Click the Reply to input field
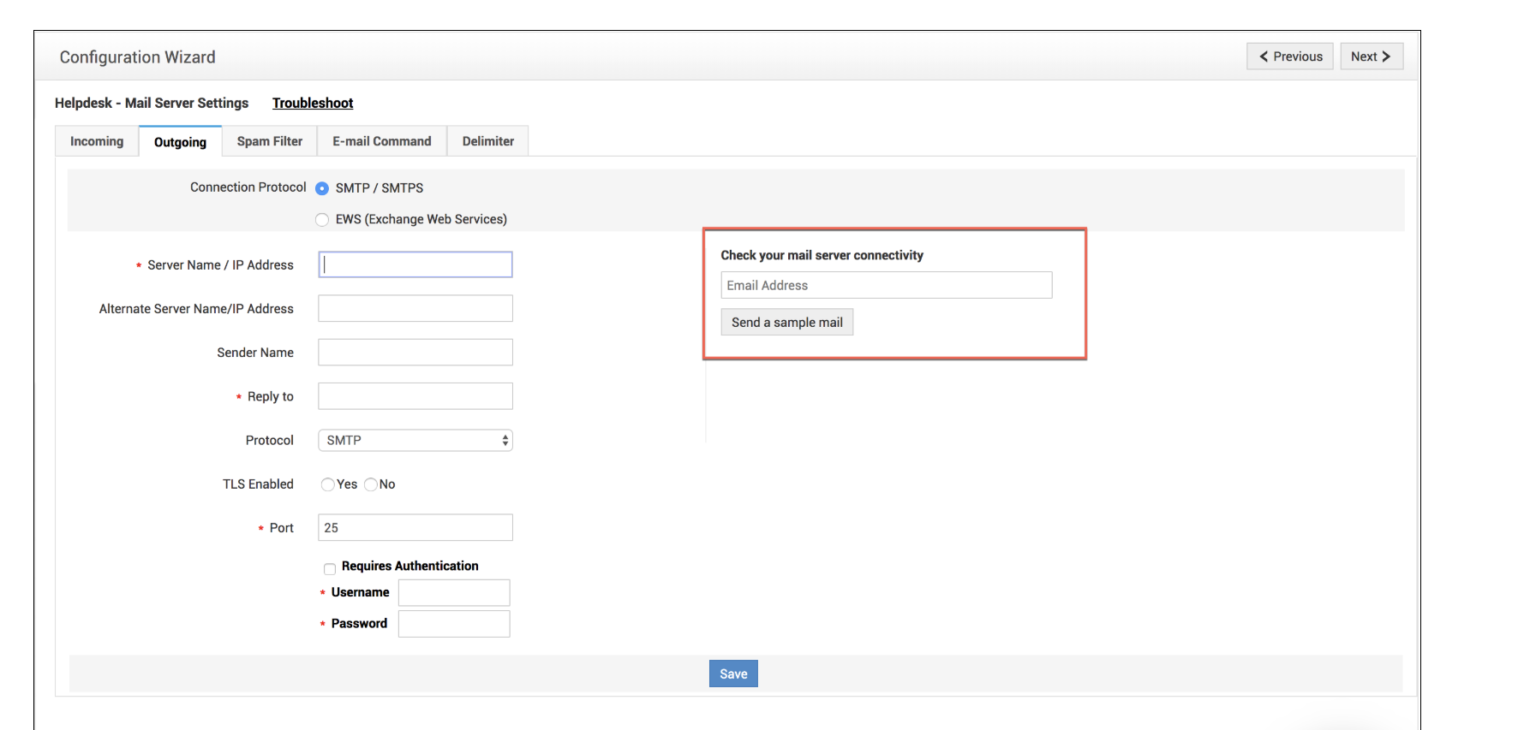This screenshot has width=1536, height=730. pos(415,396)
